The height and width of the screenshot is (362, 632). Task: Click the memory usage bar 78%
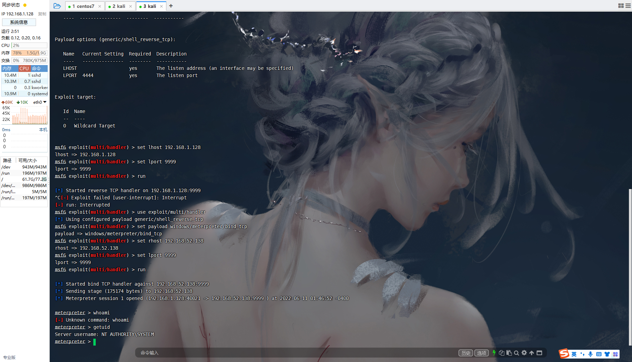pyautogui.click(x=29, y=53)
